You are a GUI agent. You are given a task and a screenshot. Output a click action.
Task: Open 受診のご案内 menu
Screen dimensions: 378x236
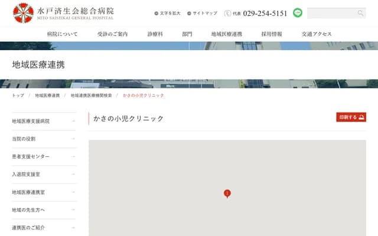[112, 34]
